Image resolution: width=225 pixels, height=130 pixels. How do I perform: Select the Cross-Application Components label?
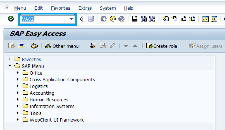click(x=62, y=79)
